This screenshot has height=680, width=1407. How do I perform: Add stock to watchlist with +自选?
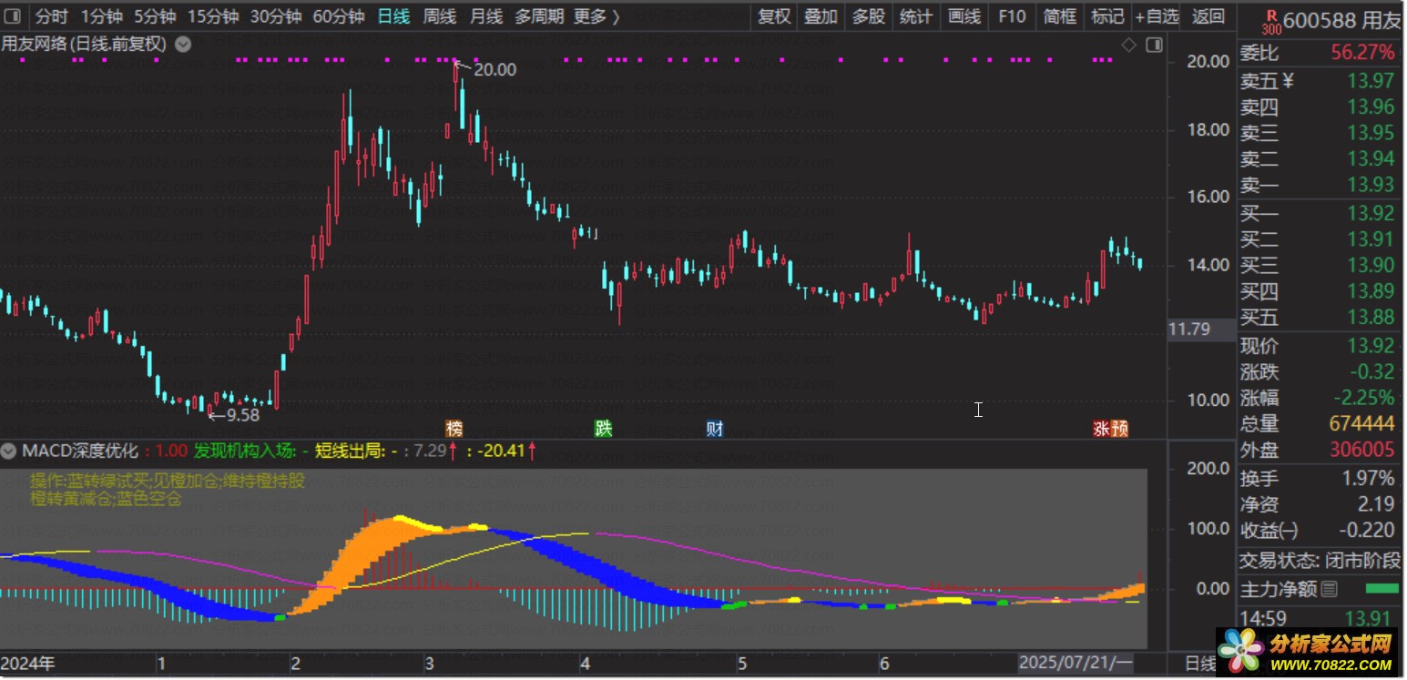pos(1157,16)
